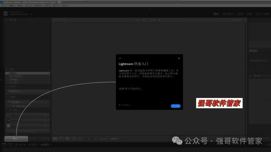The image size is (271, 152).
Task: Switch to the 修改照片 module
Action: pyautogui.click(x=228, y=14)
